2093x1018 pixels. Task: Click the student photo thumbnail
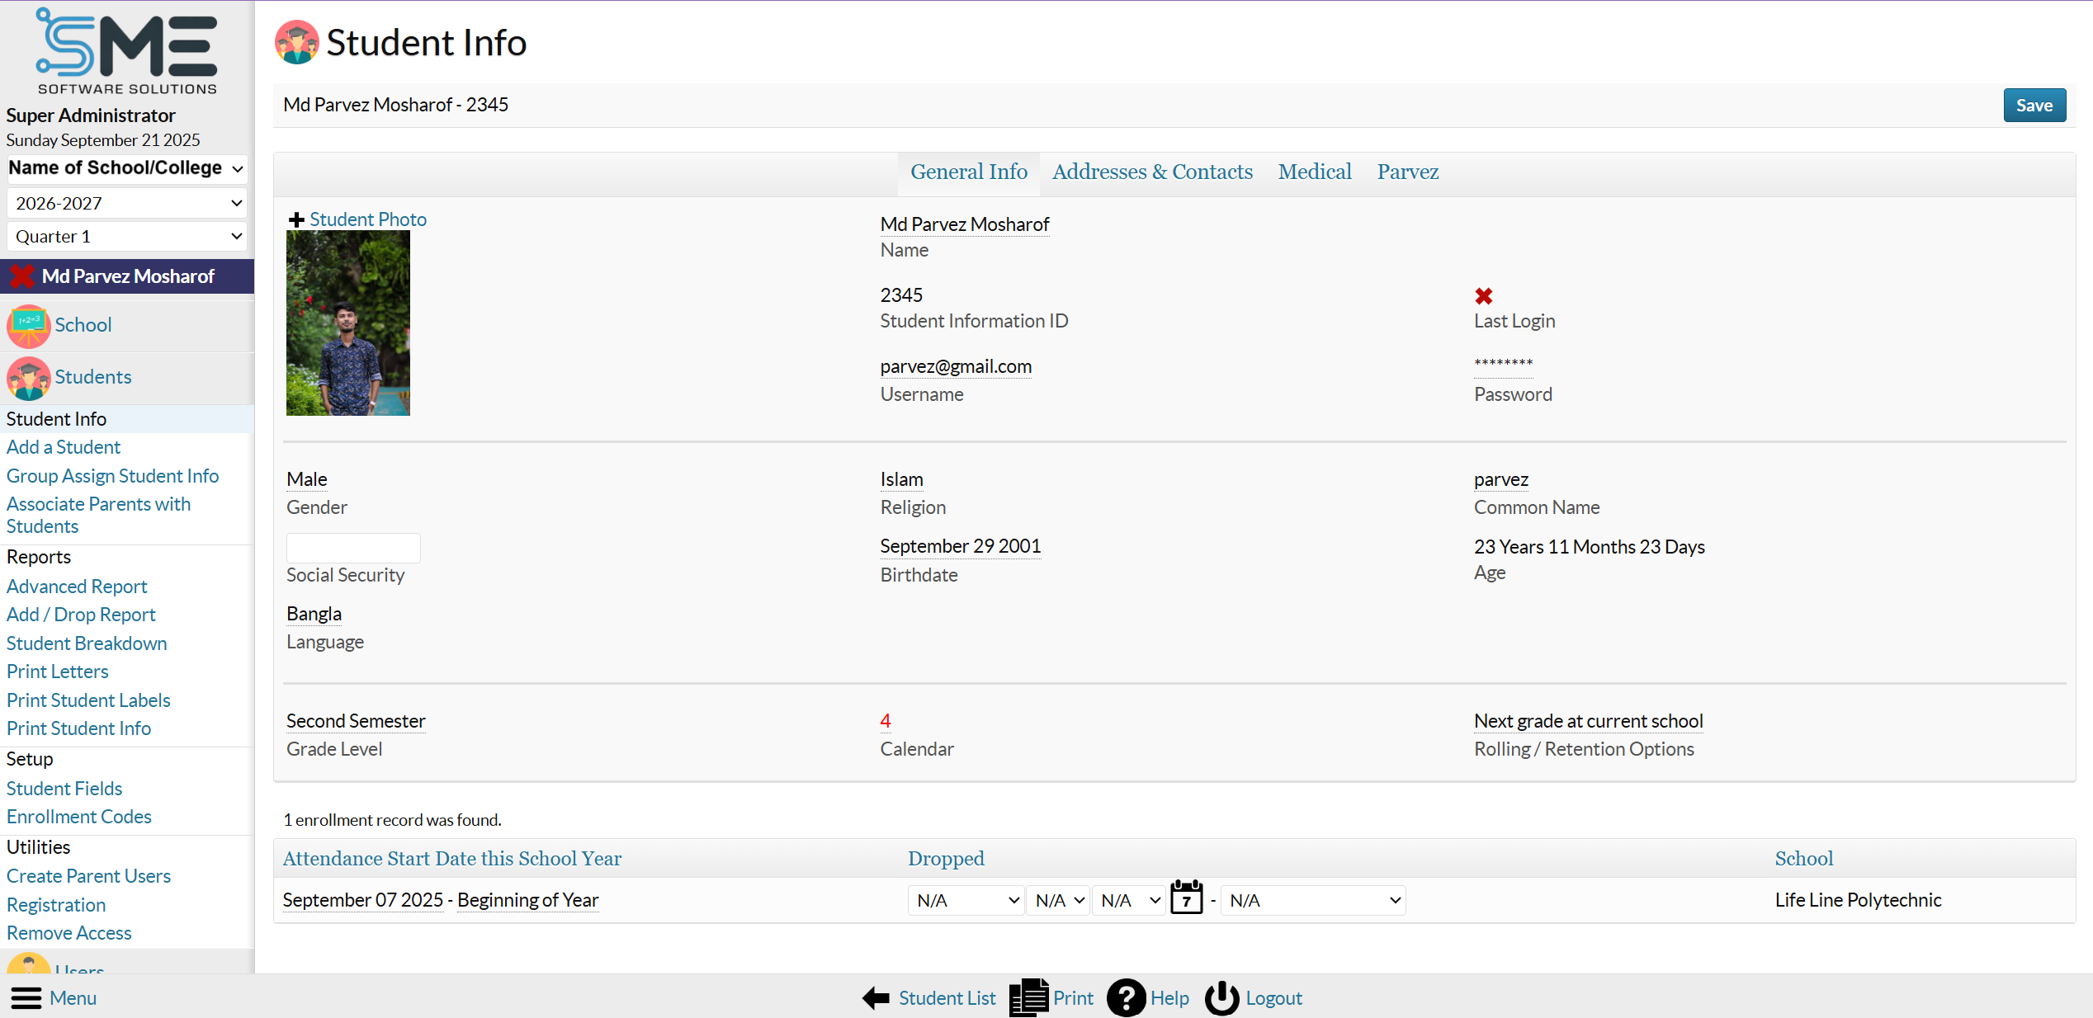coord(347,323)
